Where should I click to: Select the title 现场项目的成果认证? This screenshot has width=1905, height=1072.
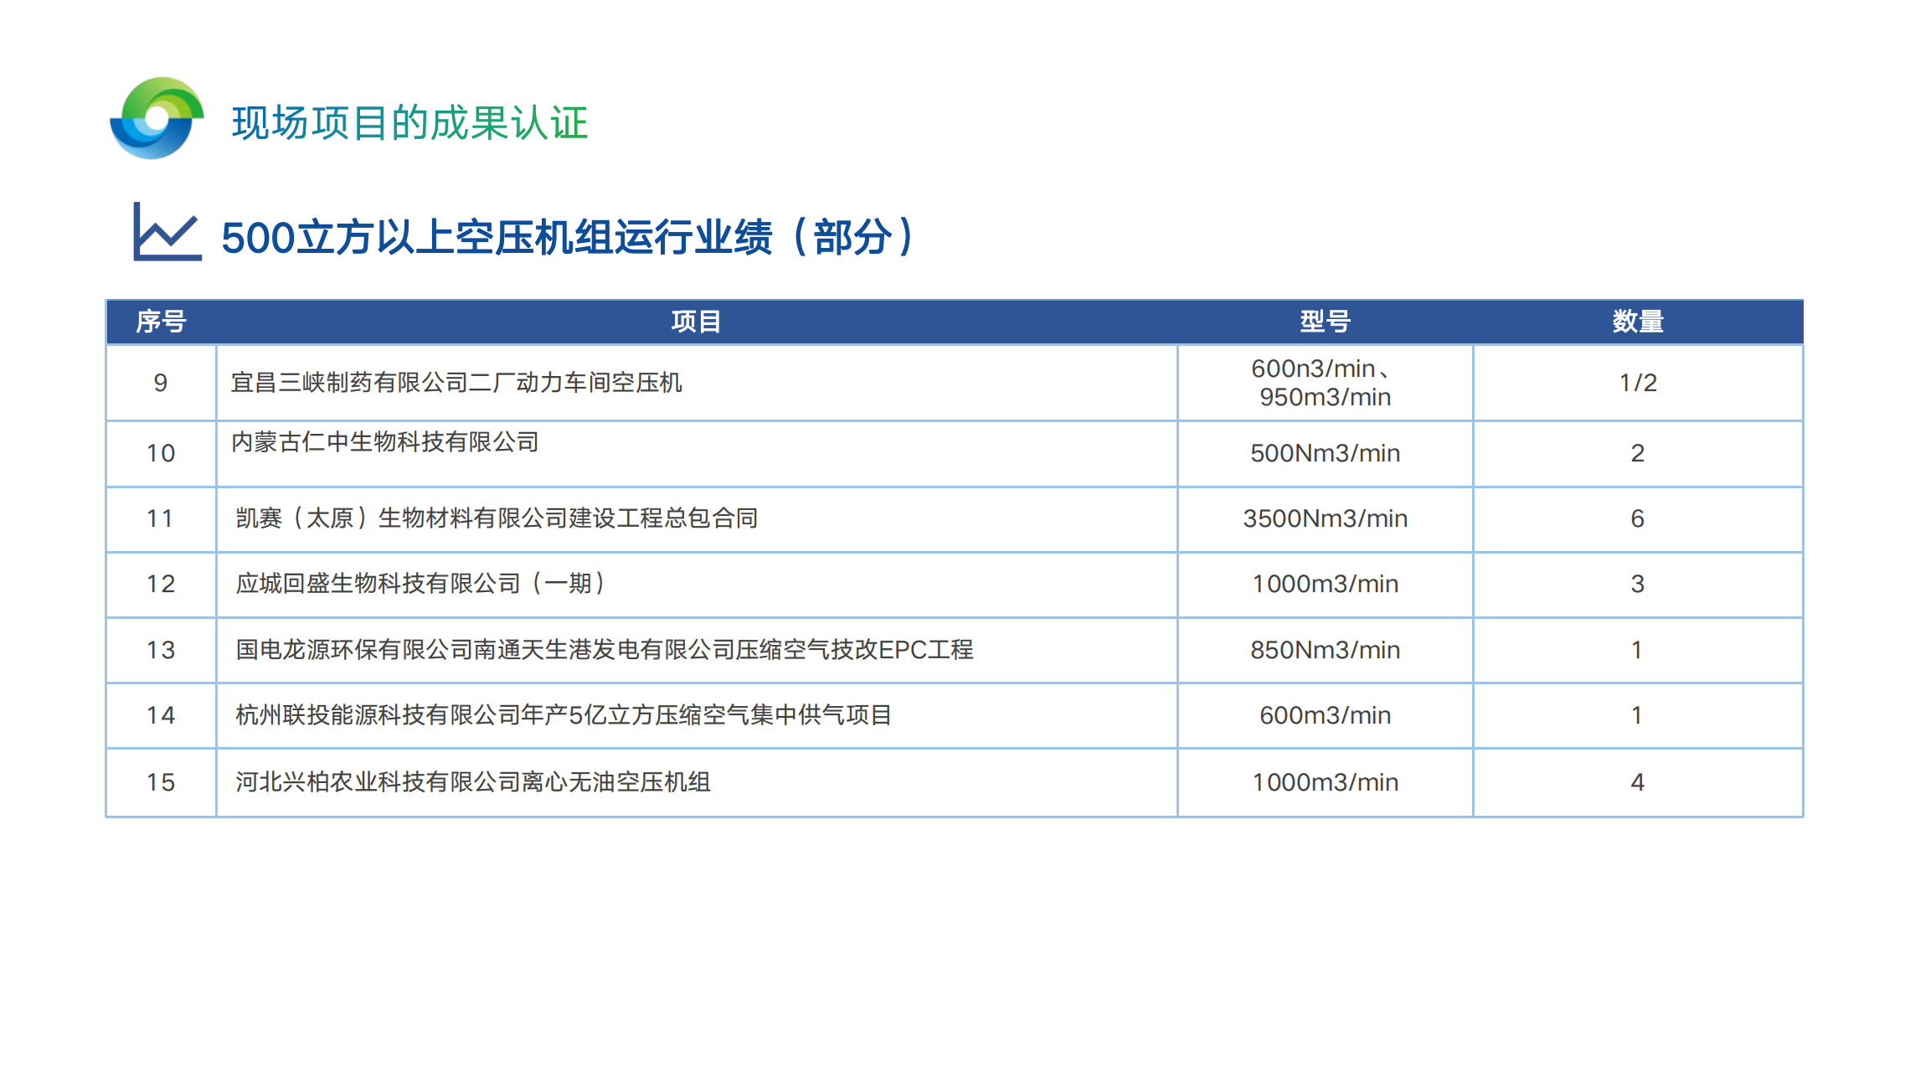pyautogui.click(x=410, y=123)
